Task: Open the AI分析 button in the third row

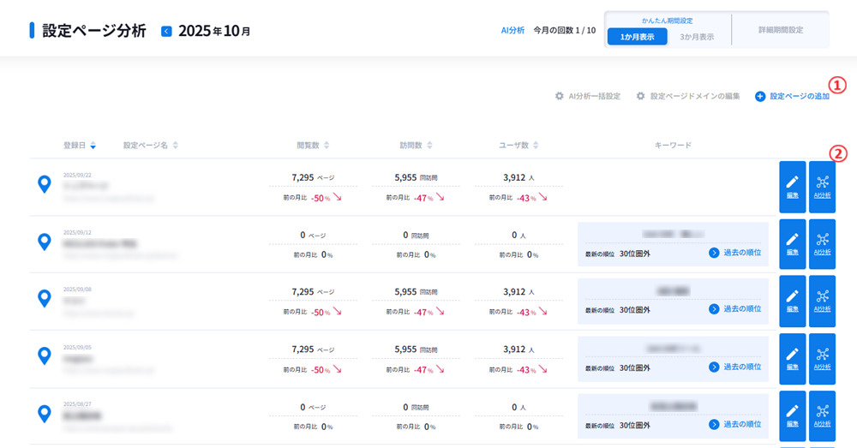Action: point(822,301)
